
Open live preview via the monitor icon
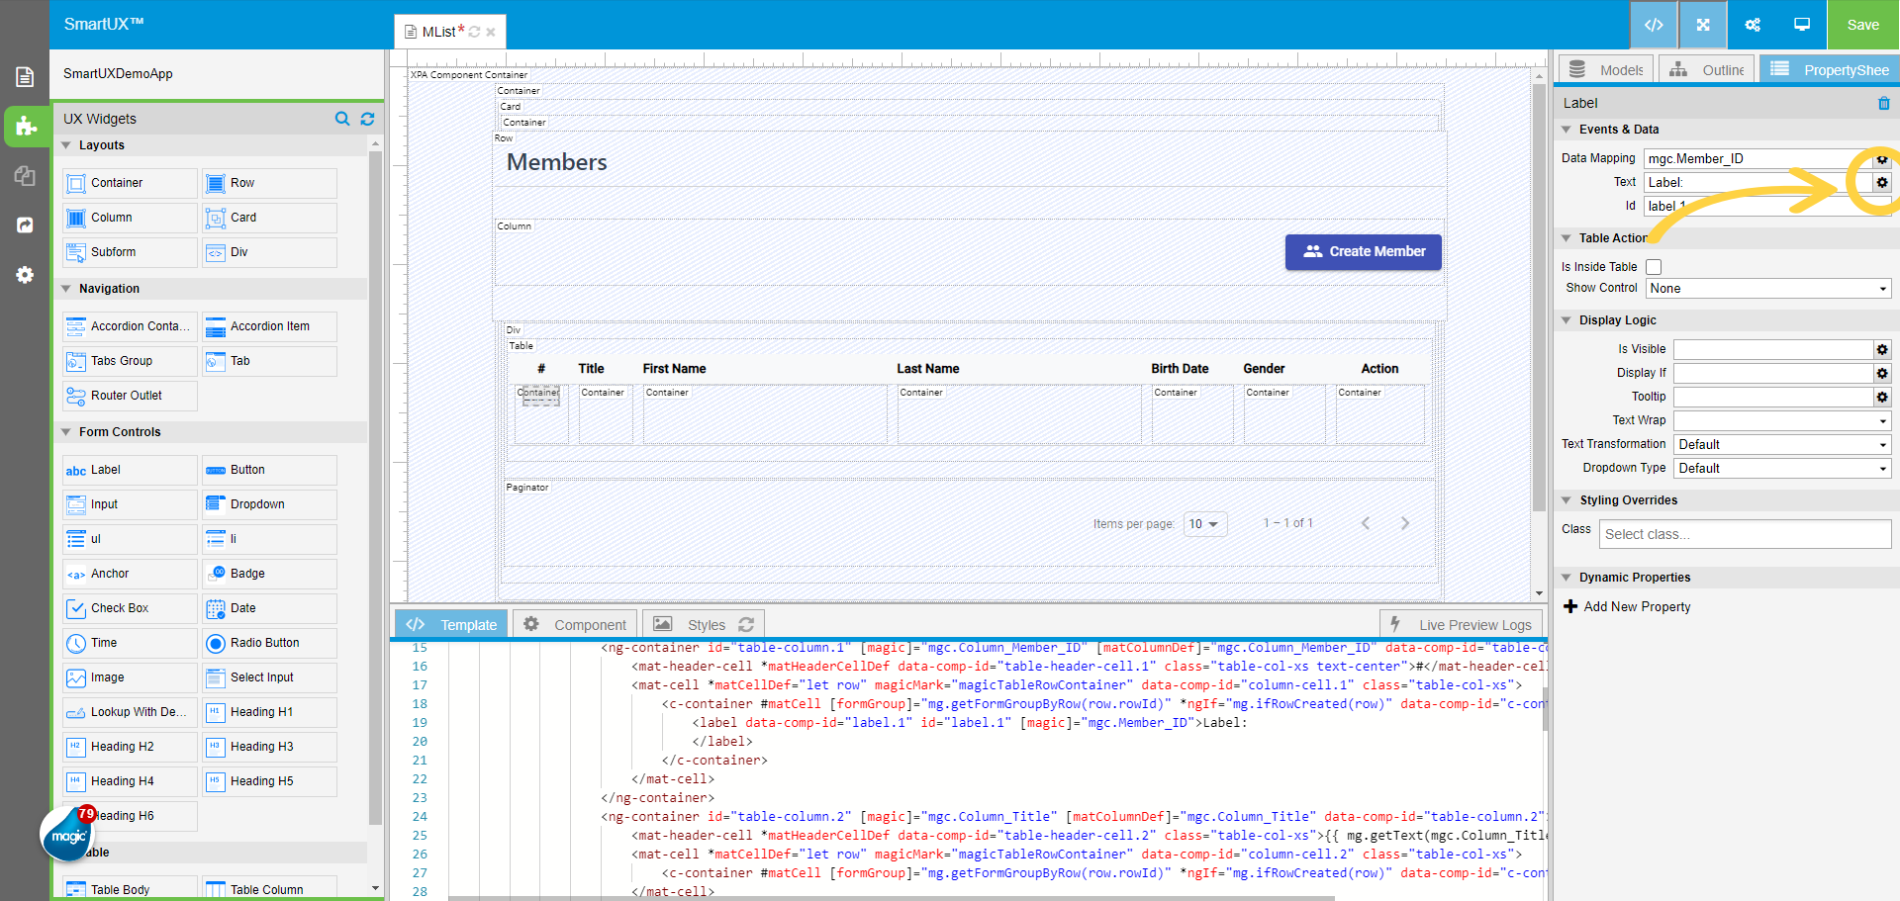pyautogui.click(x=1799, y=25)
